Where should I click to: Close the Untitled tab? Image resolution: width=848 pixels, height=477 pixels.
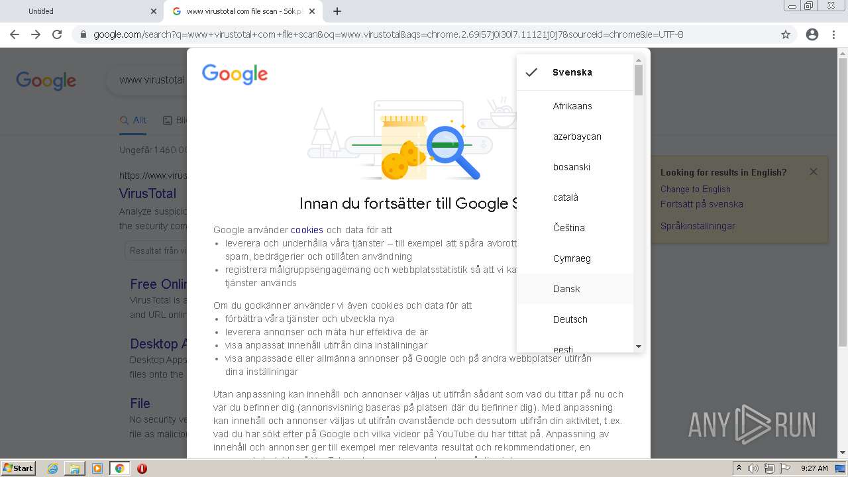click(154, 11)
